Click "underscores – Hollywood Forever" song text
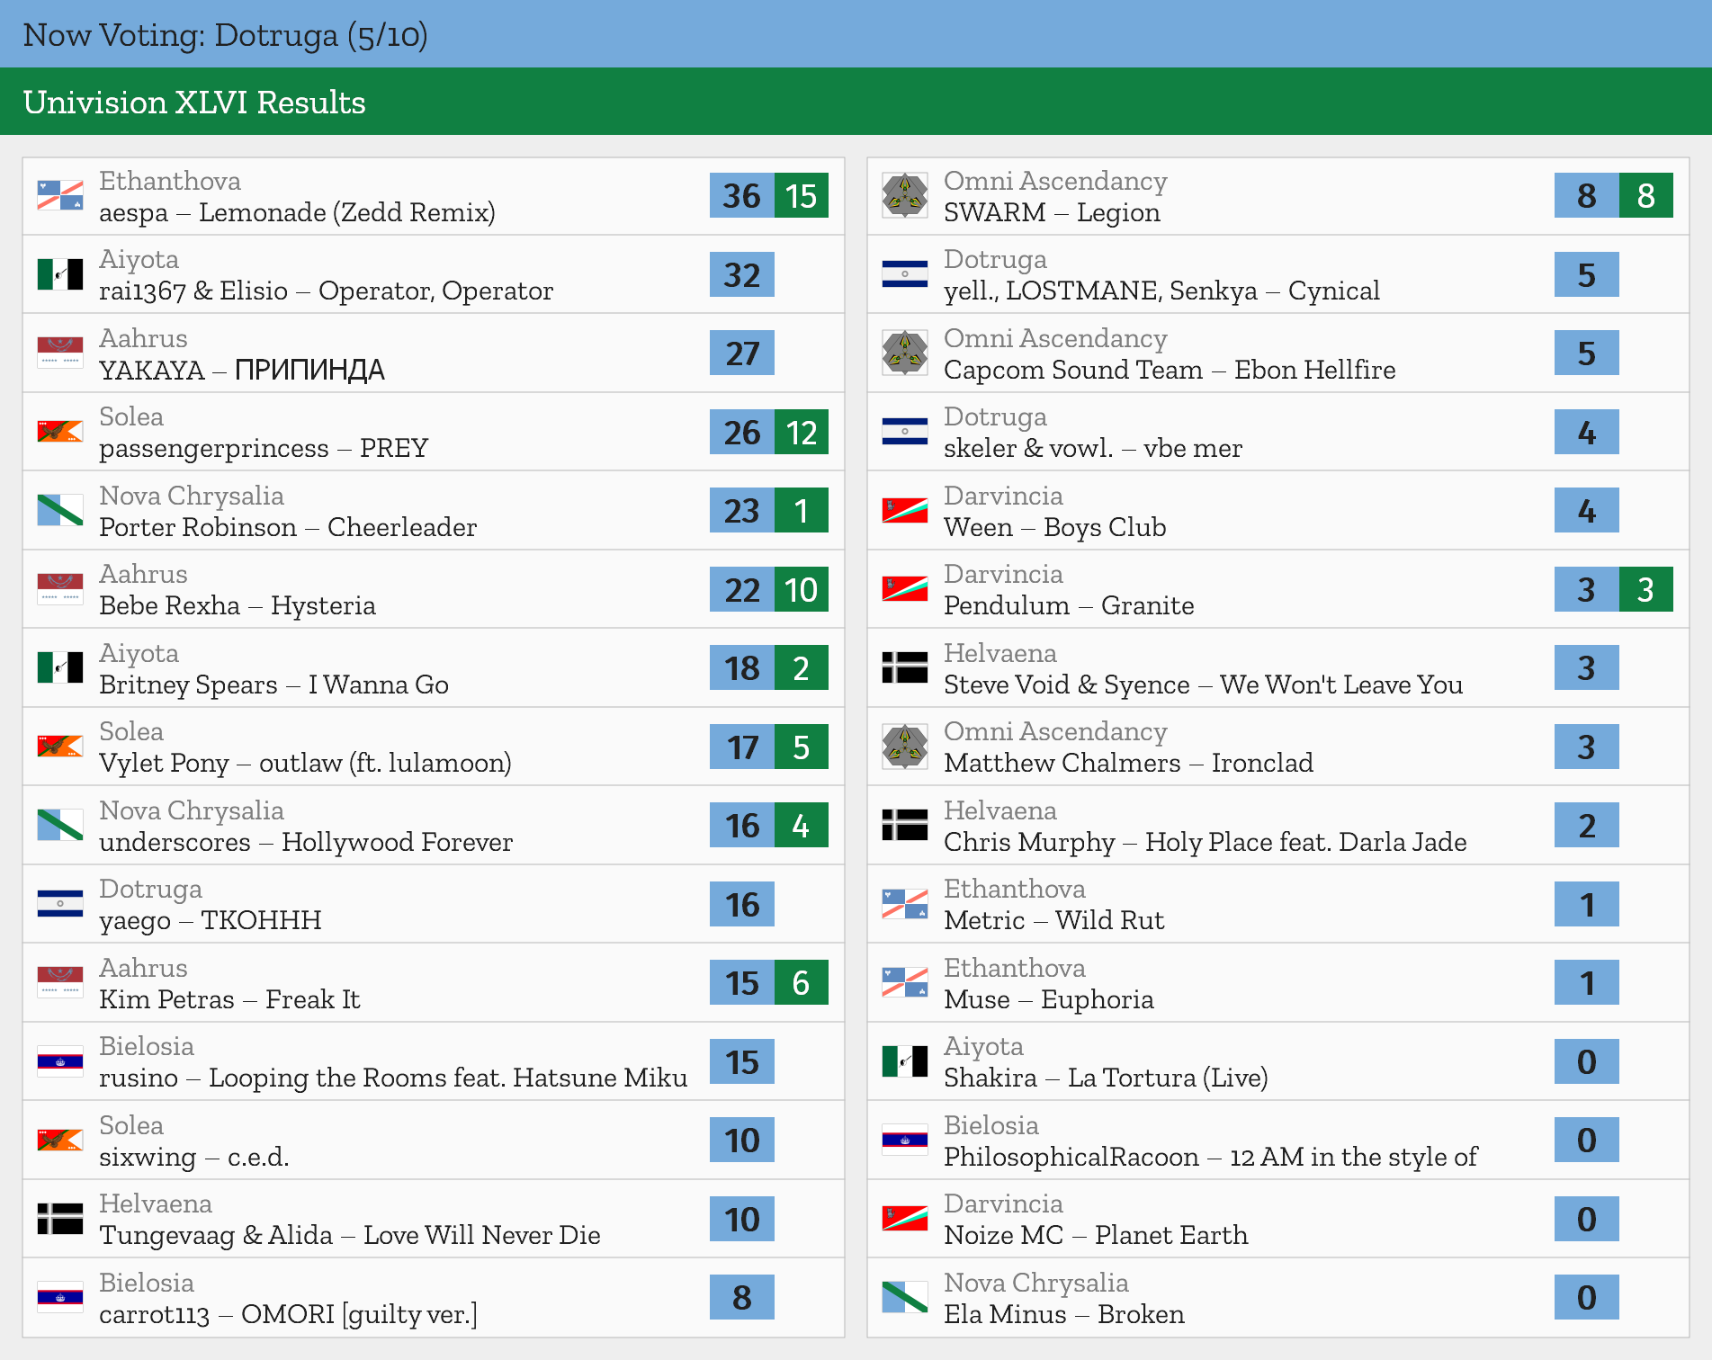Screen dimensions: 1712x1360 point(306,843)
